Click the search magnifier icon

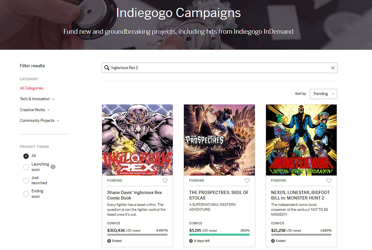tap(107, 68)
